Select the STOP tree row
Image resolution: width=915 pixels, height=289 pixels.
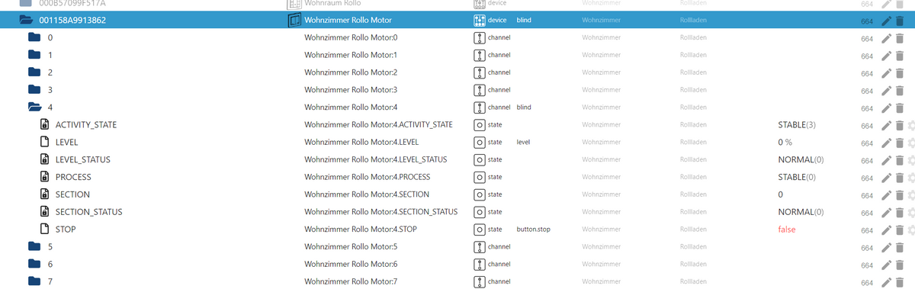(x=457, y=230)
